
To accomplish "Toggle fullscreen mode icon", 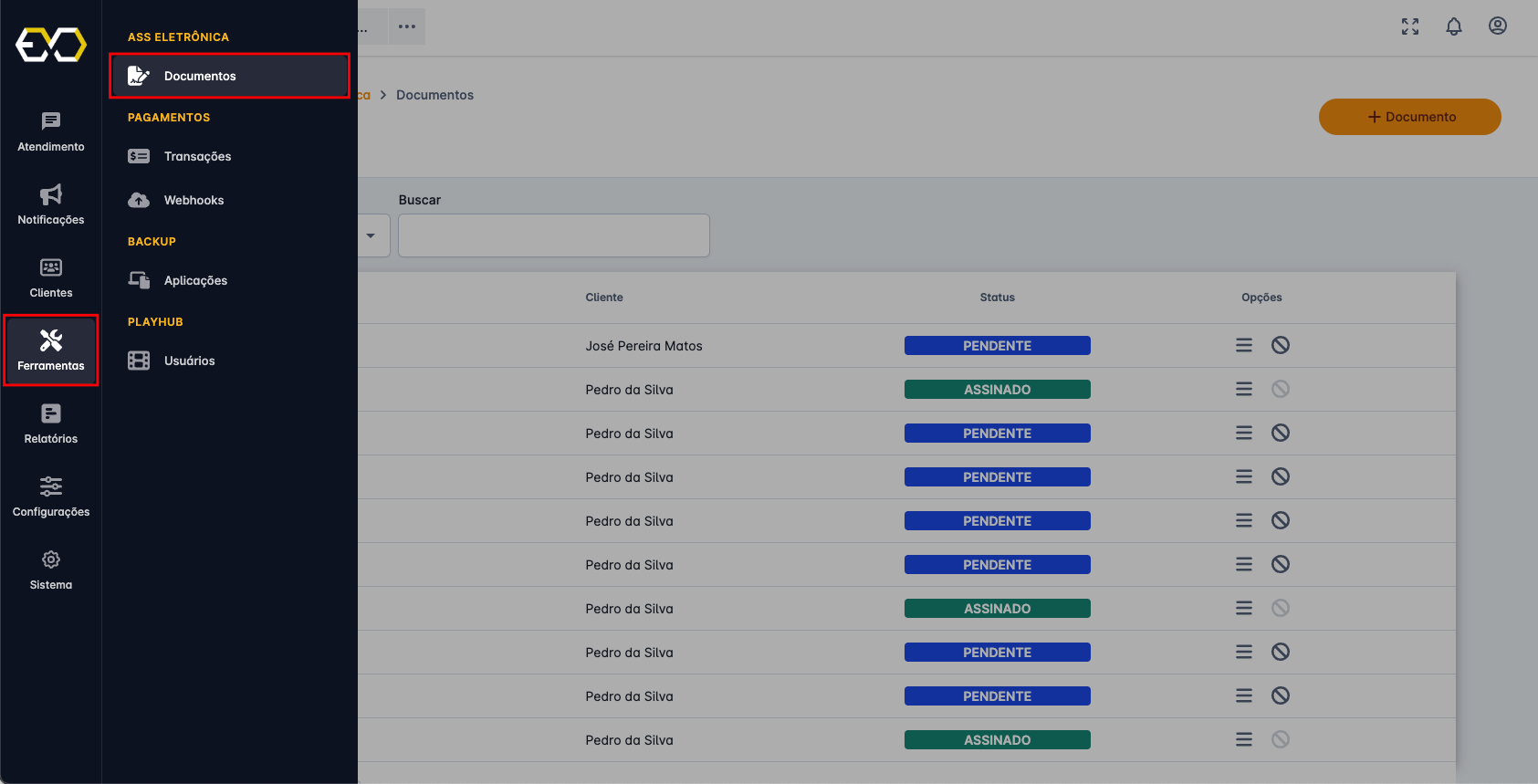I will click(1410, 26).
